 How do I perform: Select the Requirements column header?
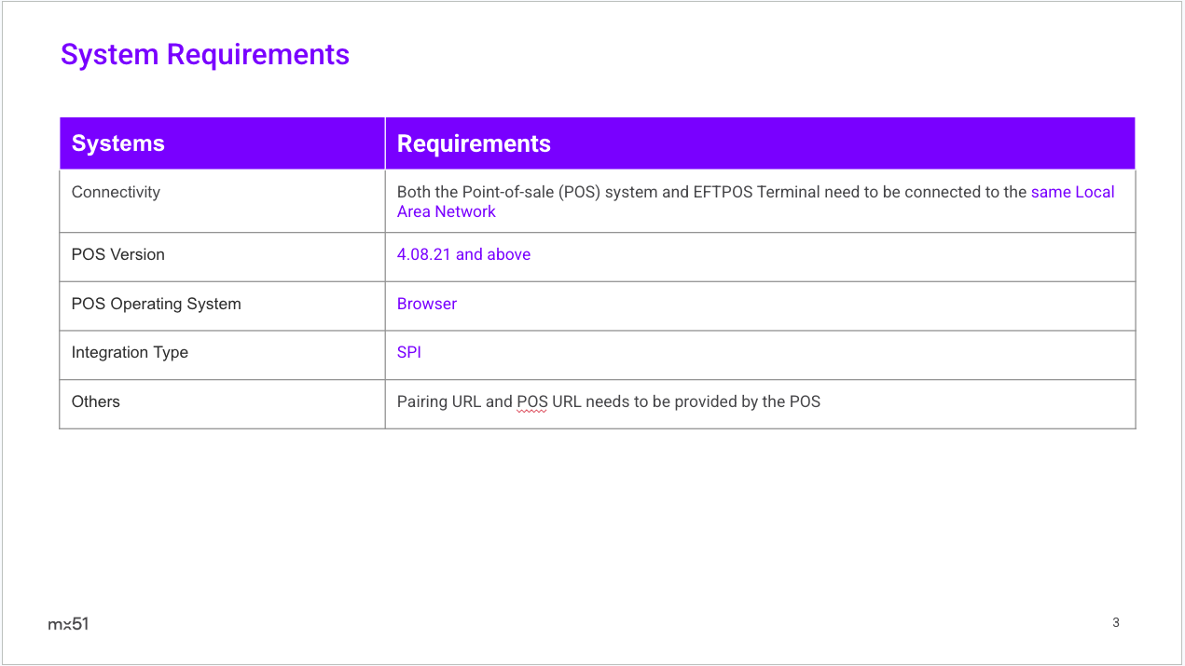pyautogui.click(x=474, y=143)
